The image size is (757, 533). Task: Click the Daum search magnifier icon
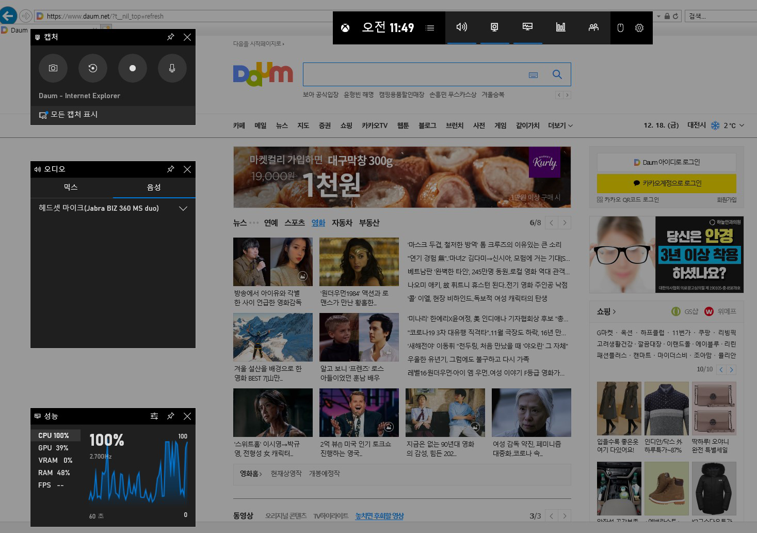pyautogui.click(x=557, y=74)
